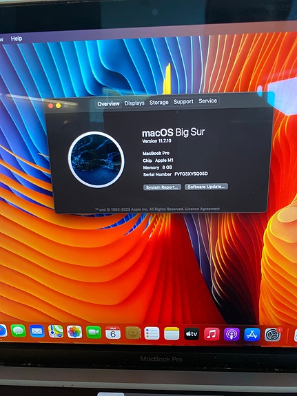Open Messages from the dock
Image resolution: width=297 pixels, height=396 pixels.
click(x=19, y=331)
